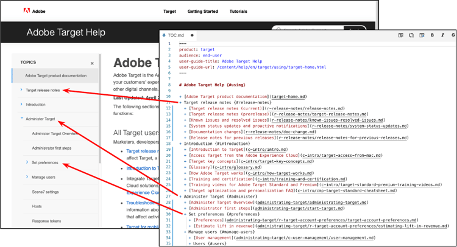
Task: Click 'Documentation changes' text in editor
Action: click(217, 132)
